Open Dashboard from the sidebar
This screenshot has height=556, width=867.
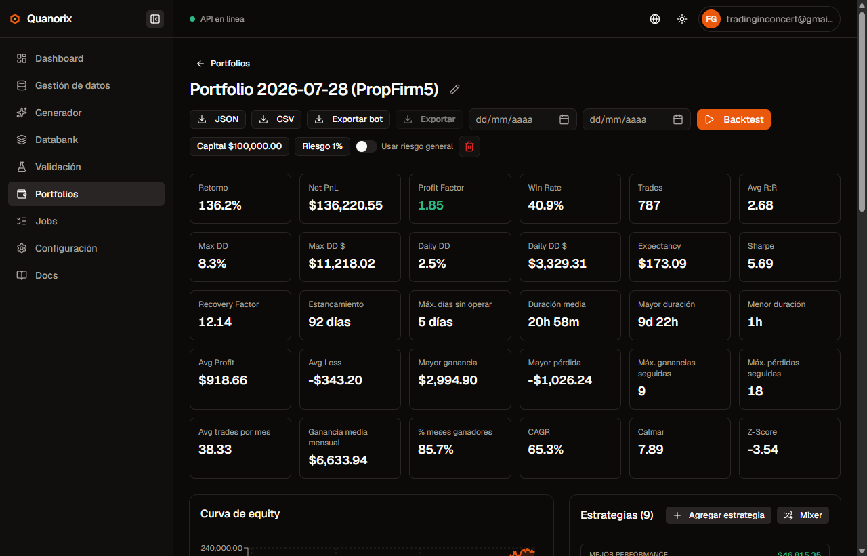[86, 58]
